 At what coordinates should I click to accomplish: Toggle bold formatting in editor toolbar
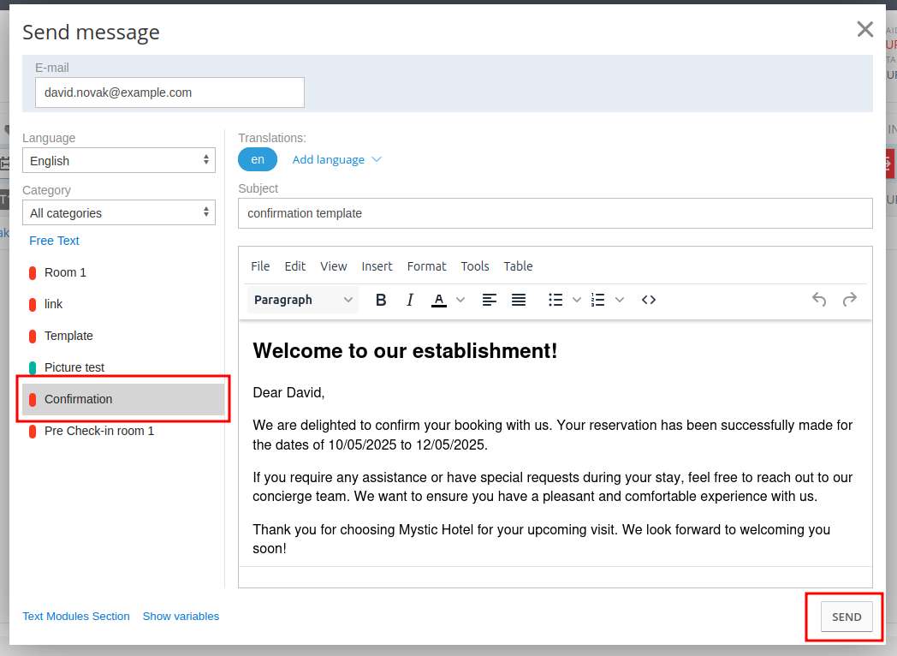pyautogui.click(x=381, y=300)
